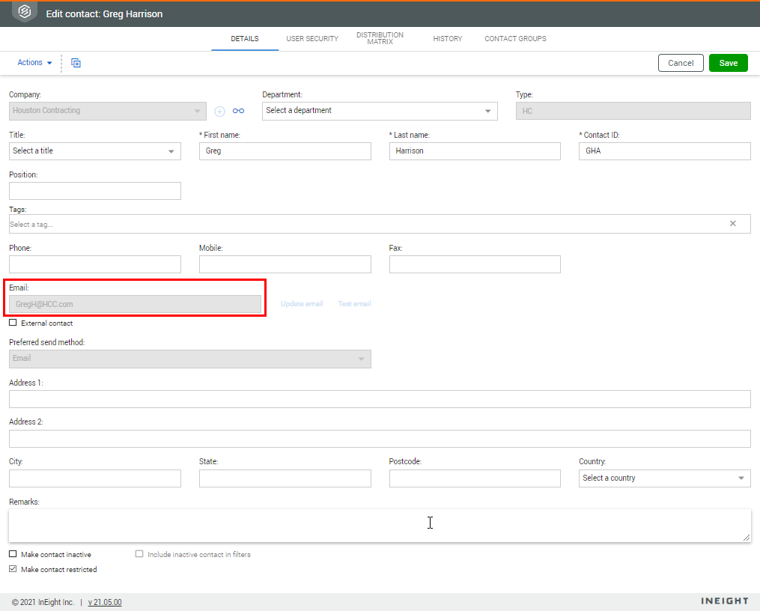Open the Title dropdown
The width and height of the screenshot is (760, 611).
tap(95, 151)
